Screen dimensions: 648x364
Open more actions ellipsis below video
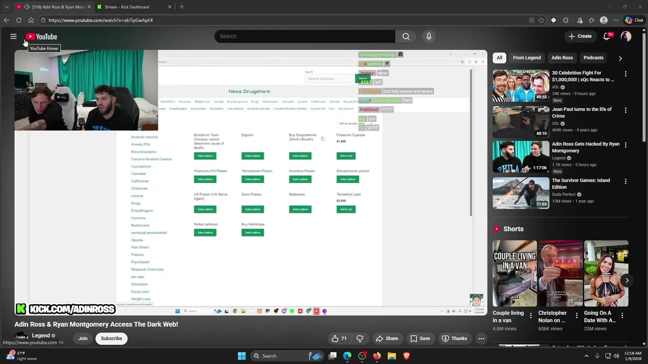tap(481, 339)
